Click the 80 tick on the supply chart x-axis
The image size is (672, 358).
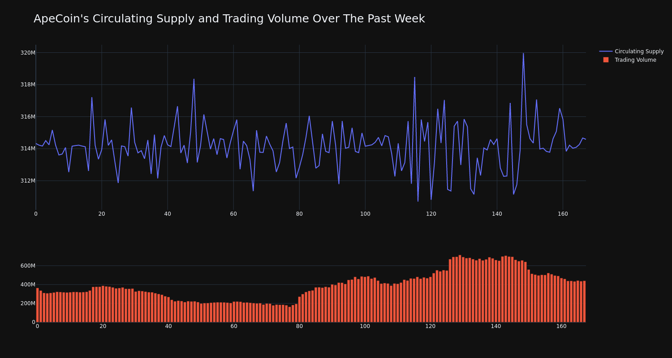[x=299, y=214]
